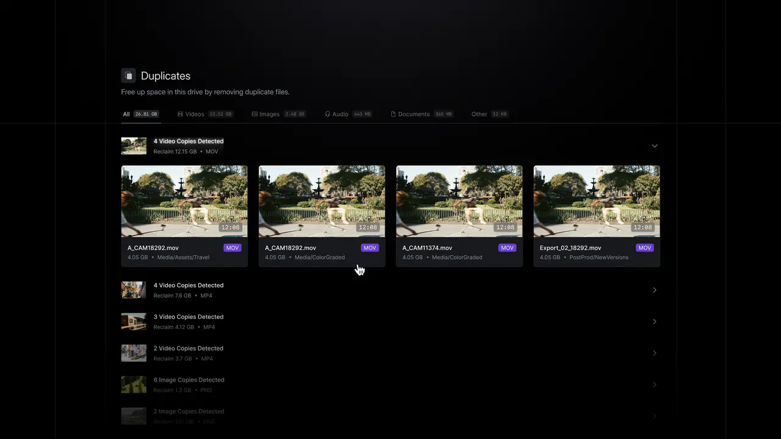Click the thumbnail of the 7.6 GB group
Image resolution: width=781 pixels, height=439 pixels.
[134, 290]
